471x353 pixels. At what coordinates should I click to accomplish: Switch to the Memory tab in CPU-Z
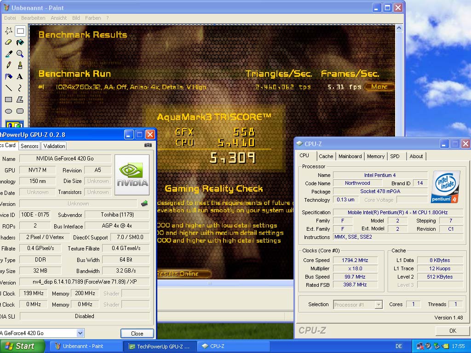click(375, 156)
